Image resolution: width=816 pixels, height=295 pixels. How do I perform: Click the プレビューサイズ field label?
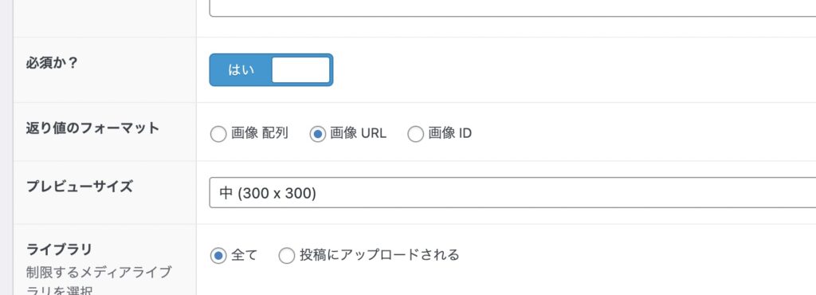(x=80, y=187)
